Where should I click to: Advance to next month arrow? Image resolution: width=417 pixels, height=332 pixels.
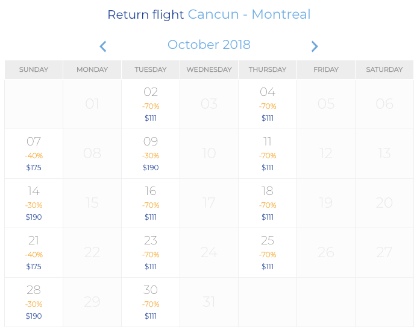[x=315, y=46]
